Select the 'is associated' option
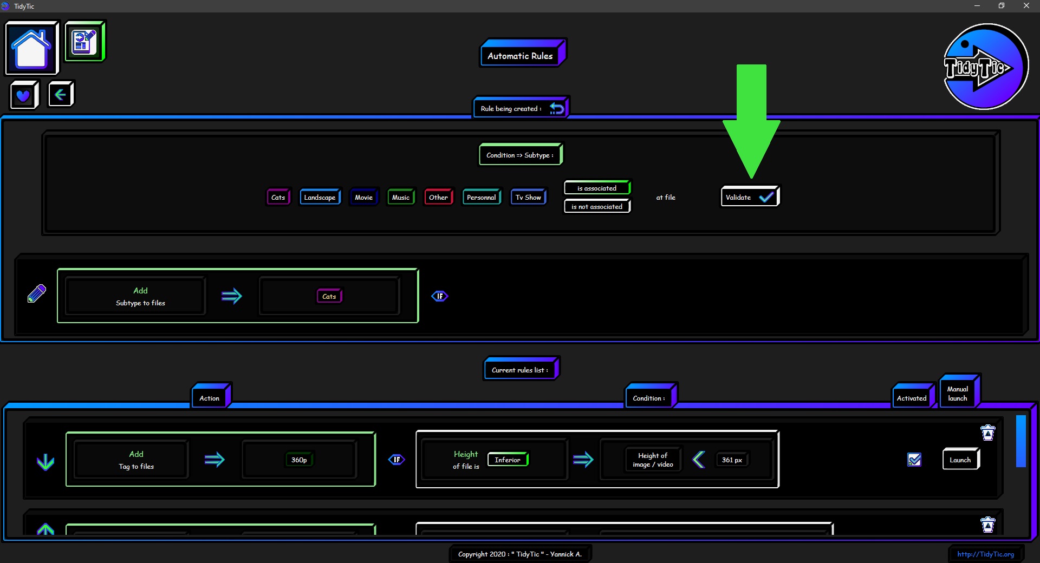Image resolution: width=1040 pixels, height=563 pixels. click(x=597, y=188)
